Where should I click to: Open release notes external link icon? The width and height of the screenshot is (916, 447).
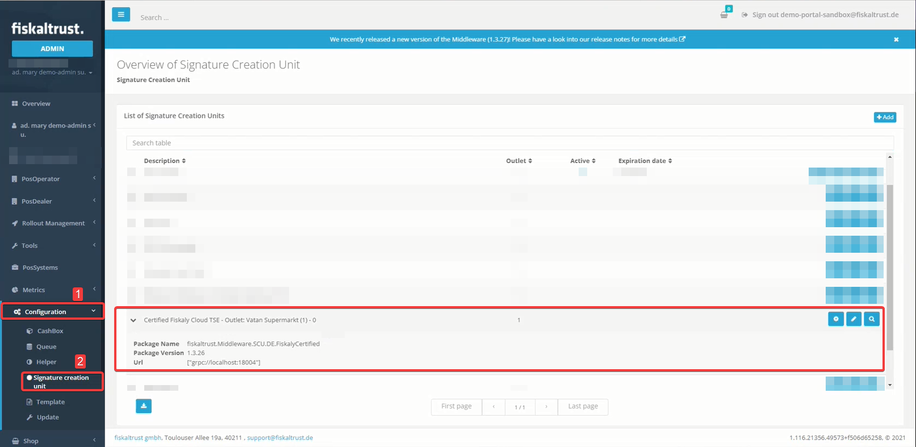click(683, 39)
